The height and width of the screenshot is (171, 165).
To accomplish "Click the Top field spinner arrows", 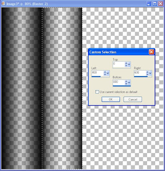I will point(126,65).
